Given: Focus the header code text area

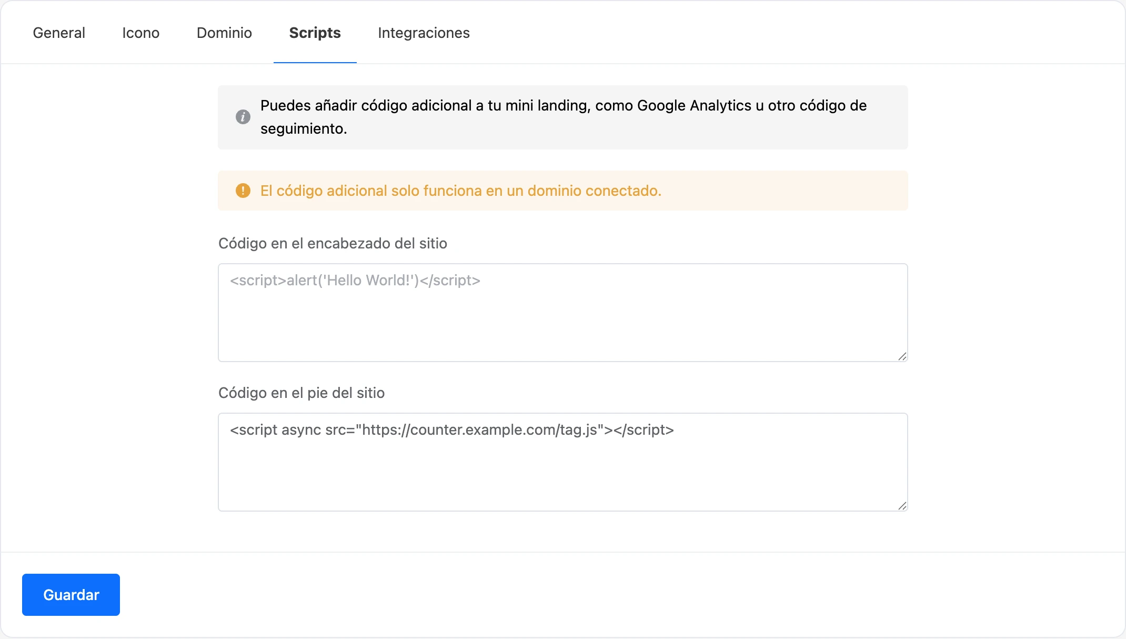Looking at the screenshot, I should click(563, 313).
